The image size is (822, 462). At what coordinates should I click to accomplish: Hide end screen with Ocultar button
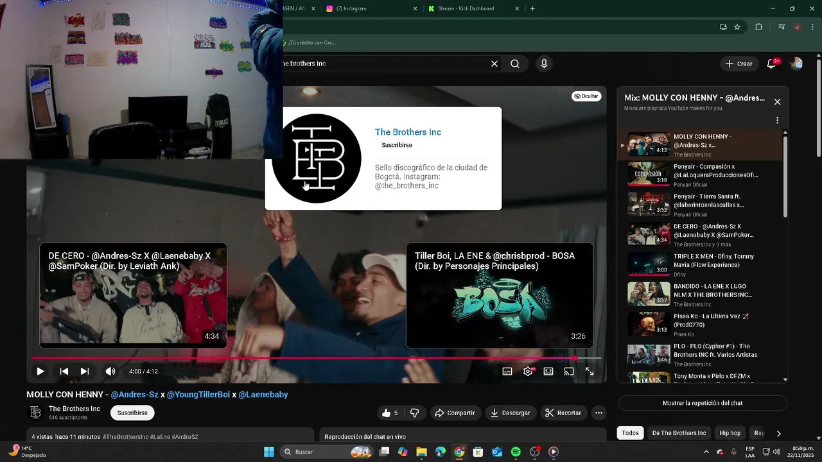click(x=586, y=96)
